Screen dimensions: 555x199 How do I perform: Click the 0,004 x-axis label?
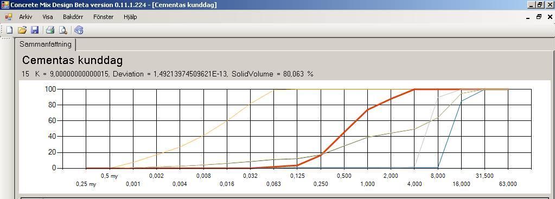pos(180,184)
